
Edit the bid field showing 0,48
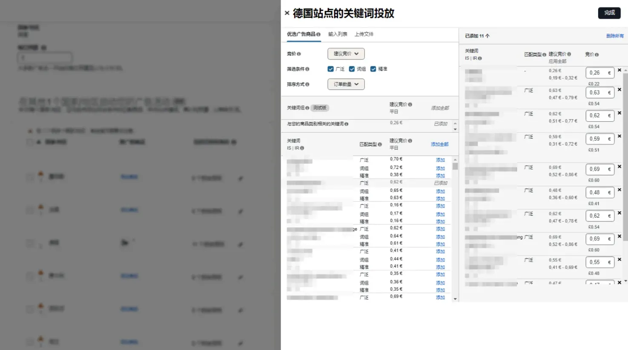pyautogui.click(x=600, y=192)
